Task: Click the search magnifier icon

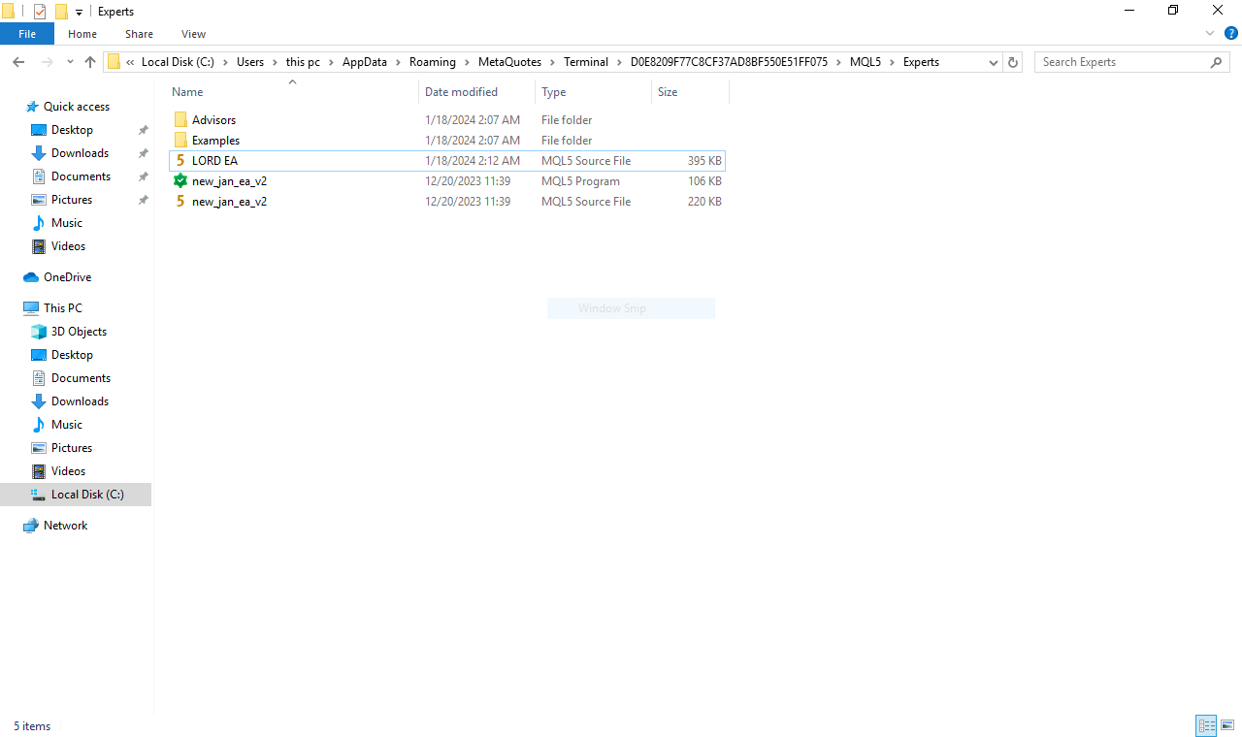Action: (x=1217, y=62)
